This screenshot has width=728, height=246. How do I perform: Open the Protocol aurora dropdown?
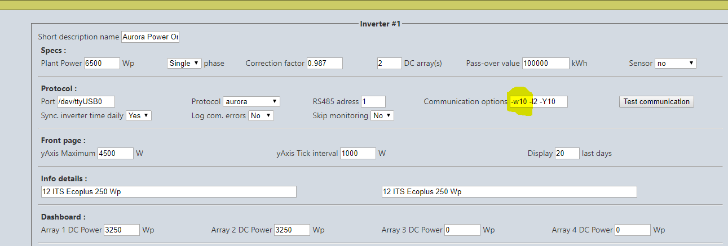[252, 102]
